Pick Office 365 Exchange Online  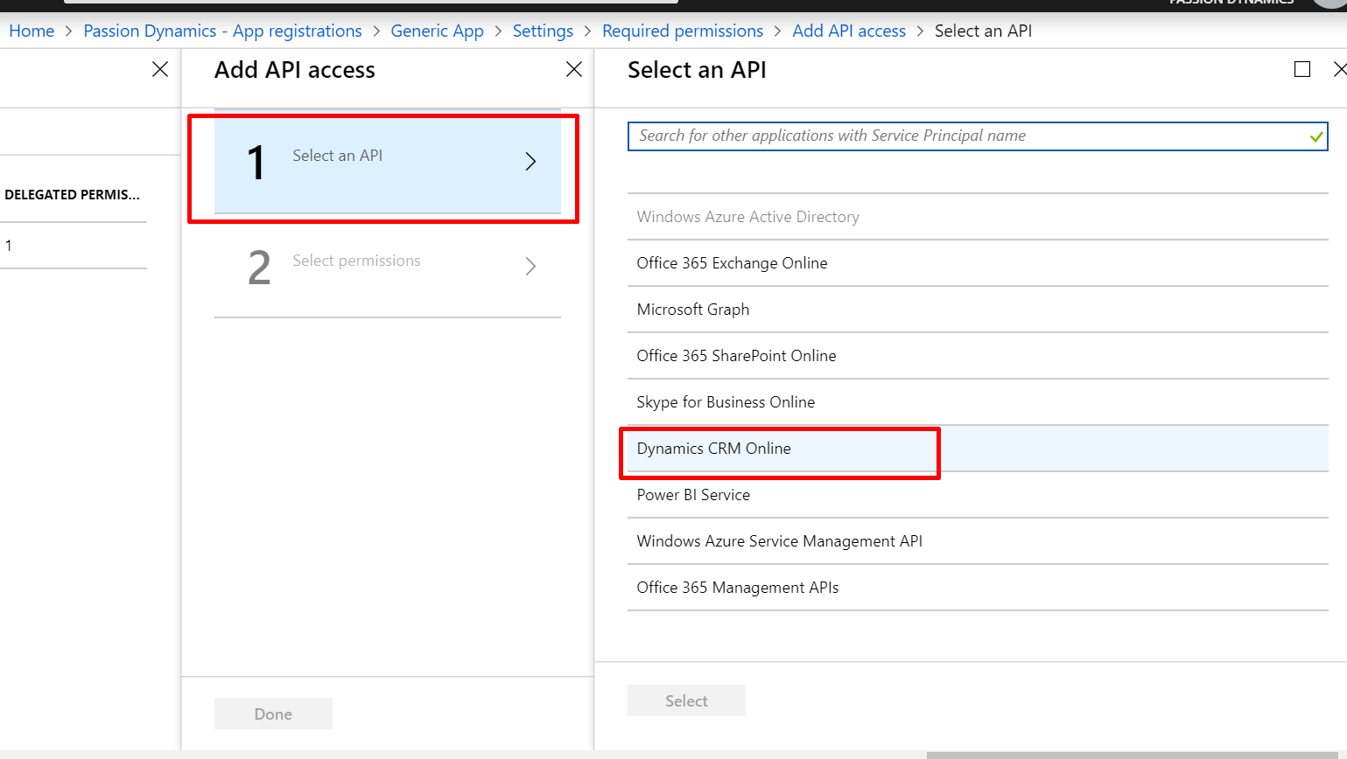pos(732,263)
